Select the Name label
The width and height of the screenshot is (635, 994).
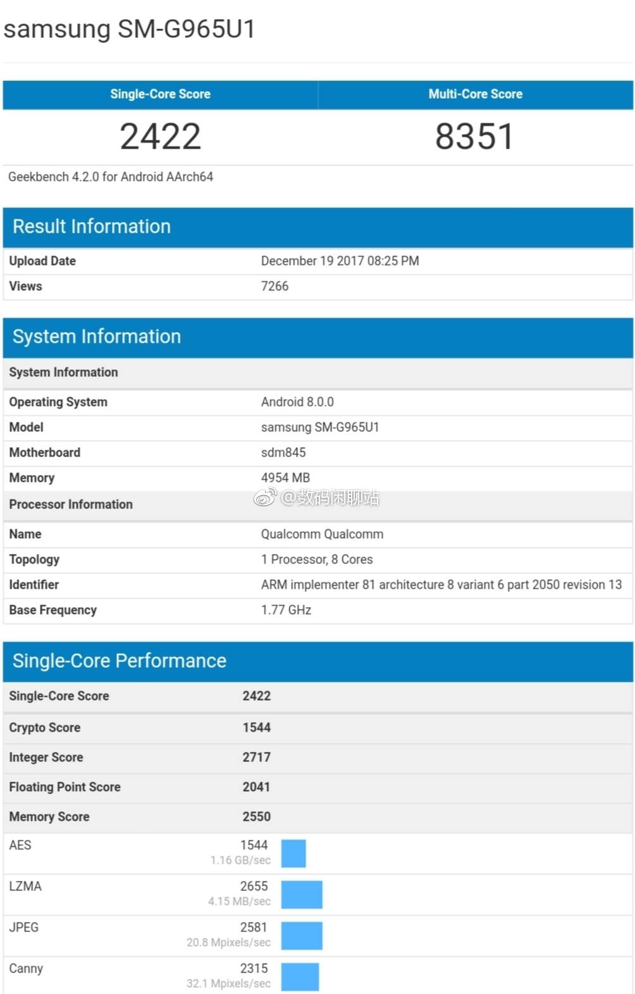tap(25, 534)
